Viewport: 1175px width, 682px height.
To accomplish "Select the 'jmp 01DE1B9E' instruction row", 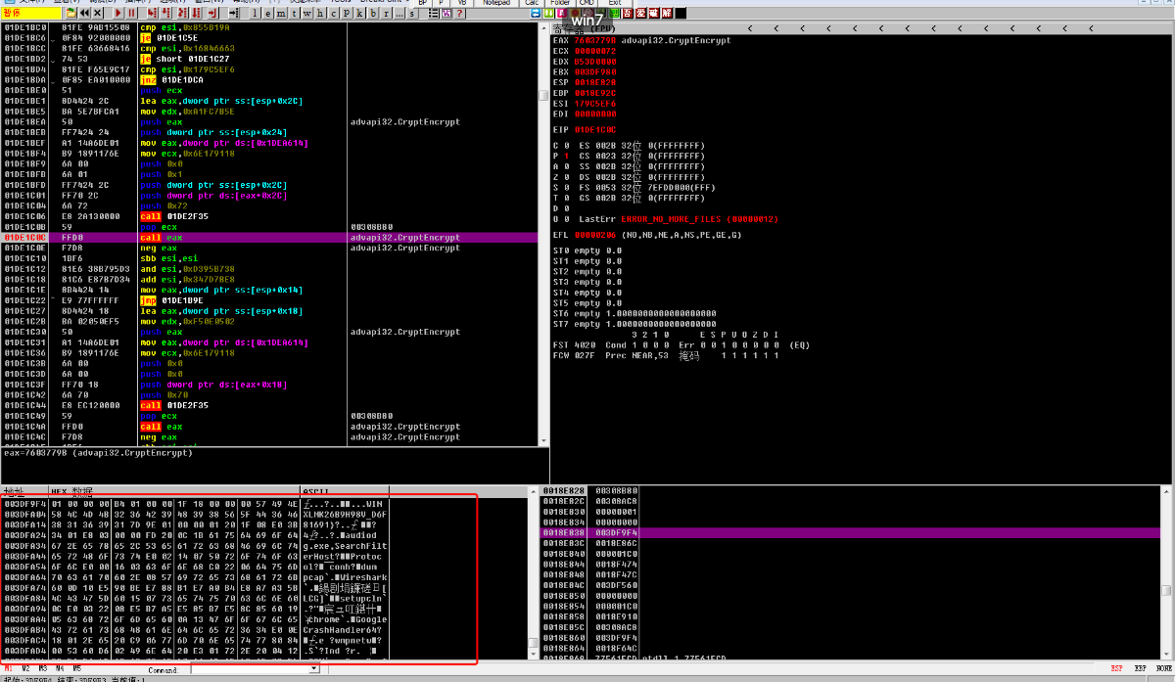I will point(269,300).
